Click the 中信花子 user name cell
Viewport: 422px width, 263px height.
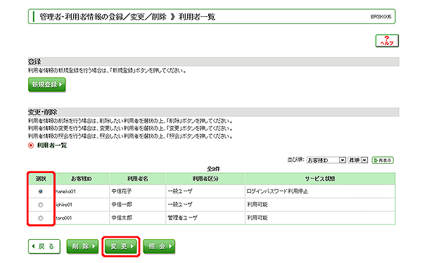point(138,191)
